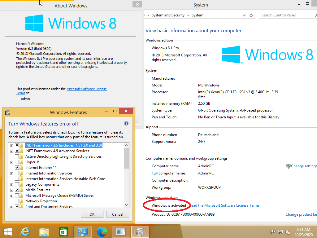317x238 pixels.
Task: Uncheck the Media Features checkbox
Action: [17, 190]
